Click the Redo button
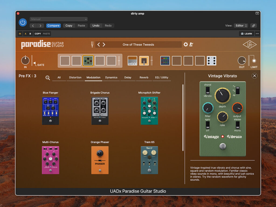The width and height of the screenshot is (276, 207). [108, 26]
